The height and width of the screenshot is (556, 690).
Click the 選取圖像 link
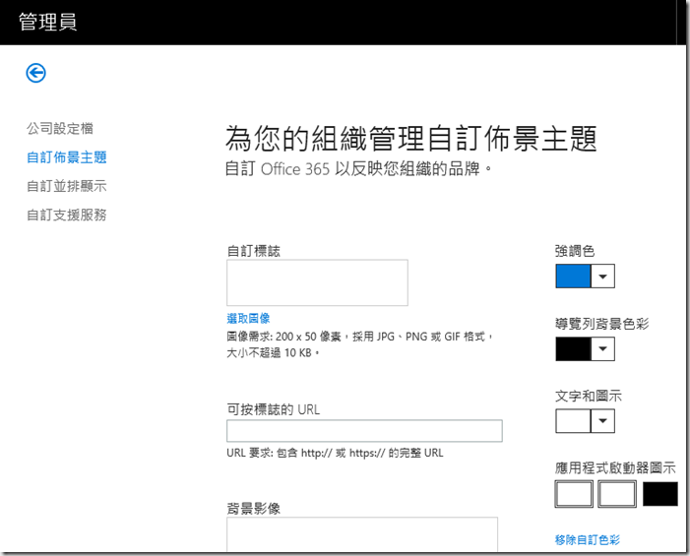248,319
